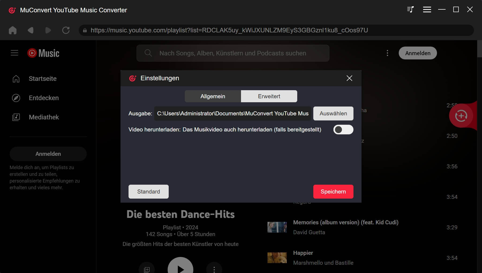
Task: Minimize the MuConvert window
Action: click(x=442, y=10)
